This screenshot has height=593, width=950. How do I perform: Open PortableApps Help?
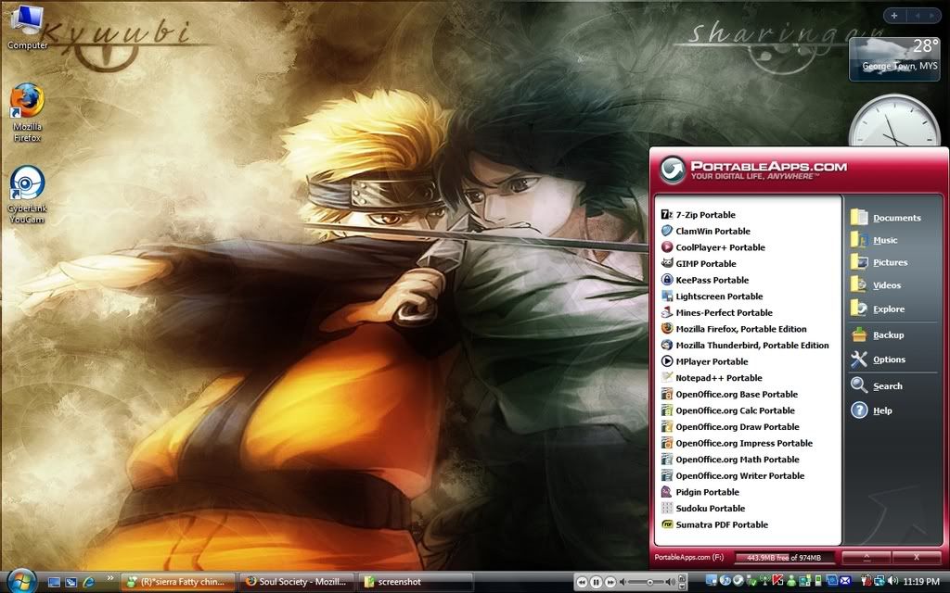pyautogui.click(x=872, y=410)
